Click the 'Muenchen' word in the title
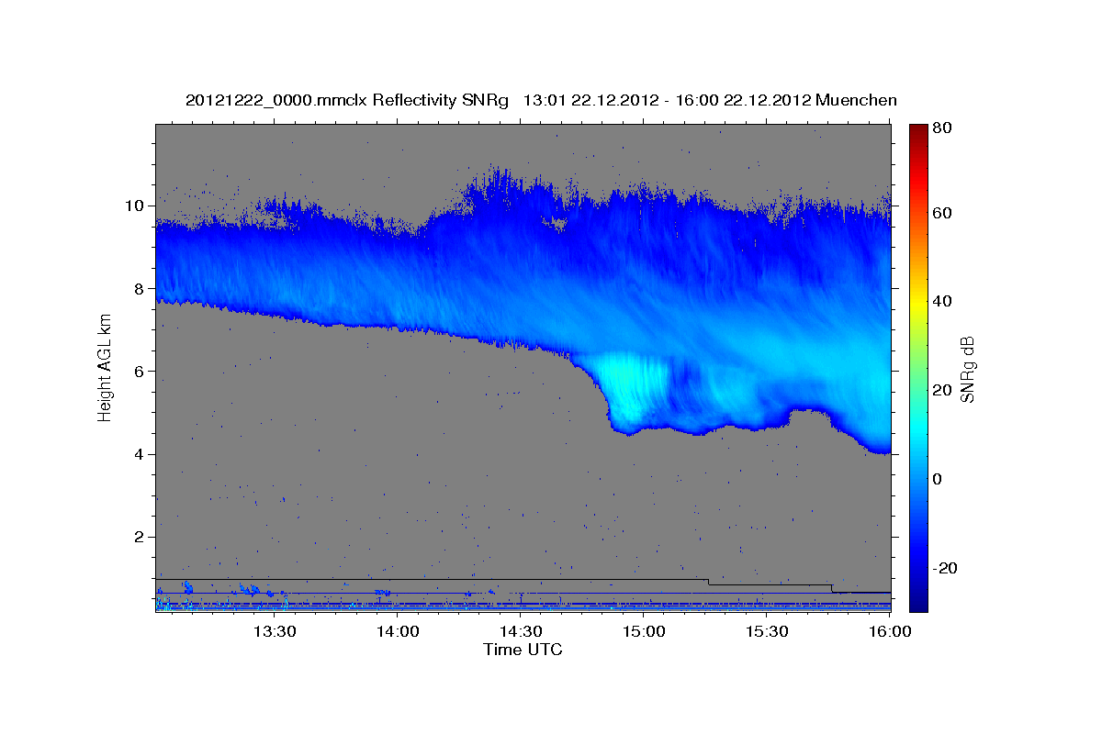The height and width of the screenshot is (734, 1102). pyautogui.click(x=855, y=100)
